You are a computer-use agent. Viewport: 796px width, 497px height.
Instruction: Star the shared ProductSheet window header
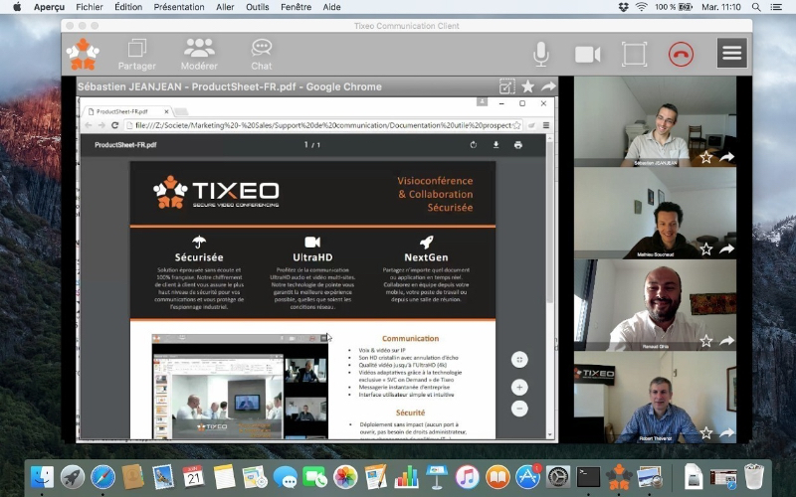point(528,86)
